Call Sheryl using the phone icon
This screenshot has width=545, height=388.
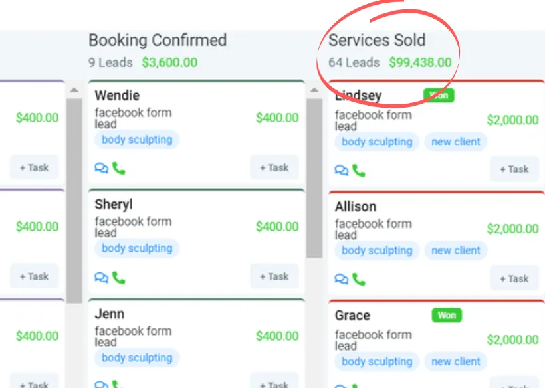pos(118,278)
